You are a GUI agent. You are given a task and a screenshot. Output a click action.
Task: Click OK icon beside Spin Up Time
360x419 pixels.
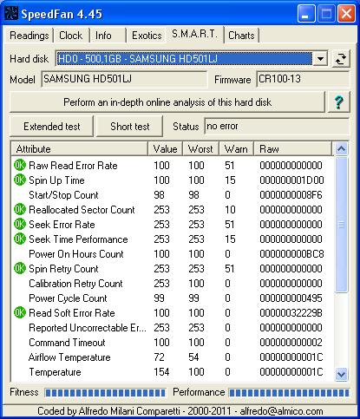point(20,180)
